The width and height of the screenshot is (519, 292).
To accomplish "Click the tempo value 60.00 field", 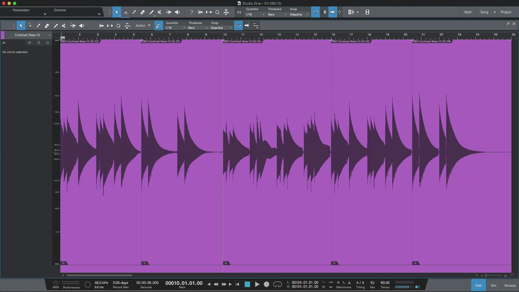I will tap(385, 282).
